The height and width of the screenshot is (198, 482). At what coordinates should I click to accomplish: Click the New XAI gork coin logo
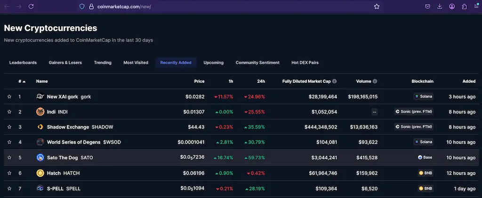coord(40,97)
